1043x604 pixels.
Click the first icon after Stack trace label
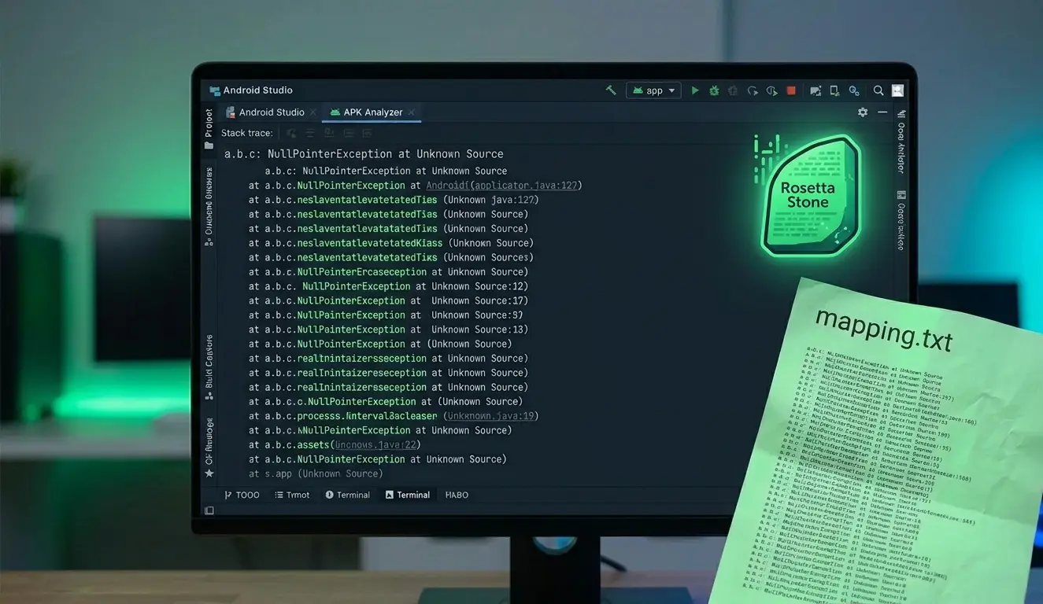point(291,134)
